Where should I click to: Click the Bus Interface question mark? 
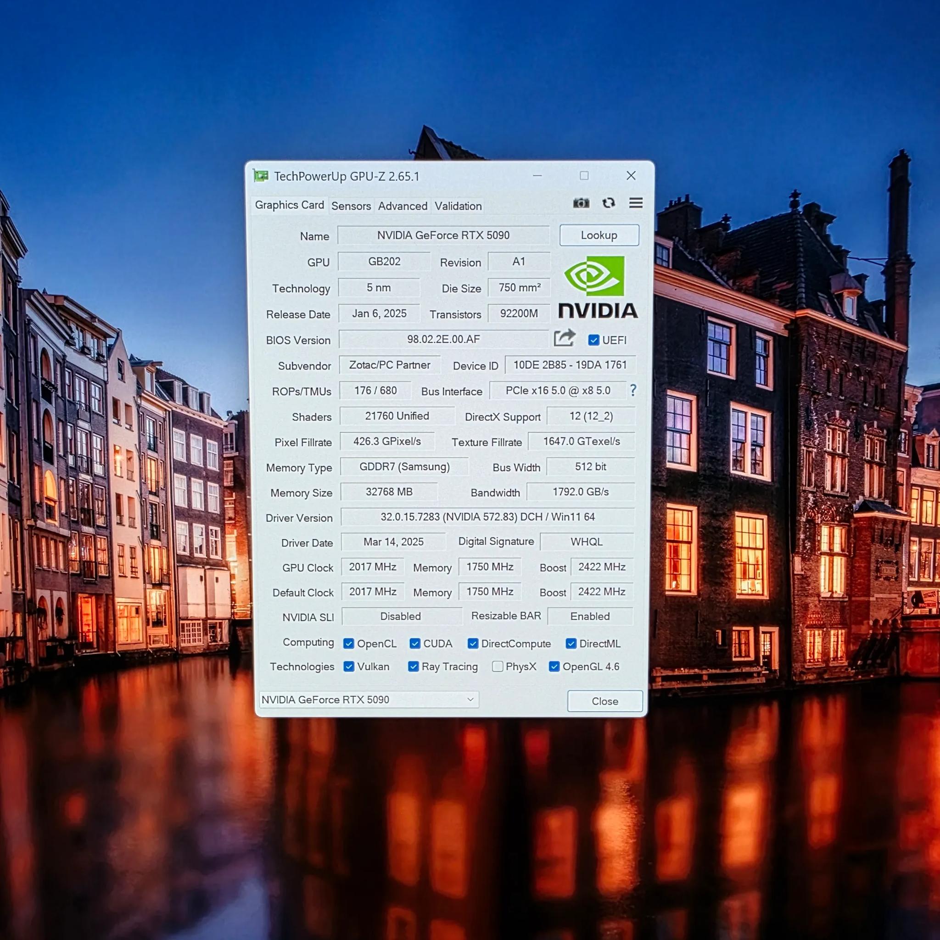click(633, 390)
